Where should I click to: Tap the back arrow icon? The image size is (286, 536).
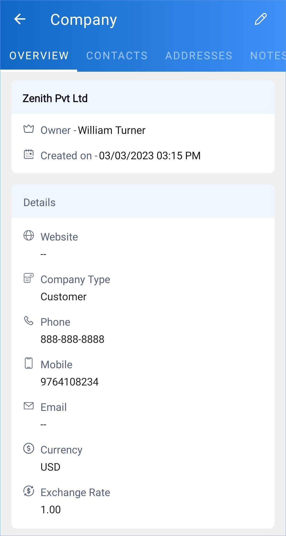point(20,19)
